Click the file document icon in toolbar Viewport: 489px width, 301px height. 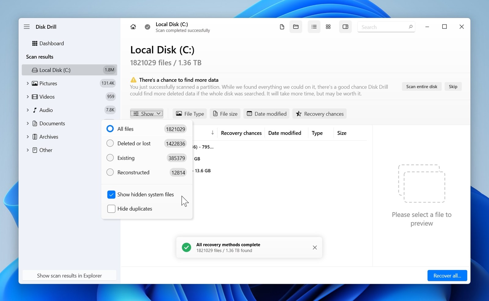point(281,27)
